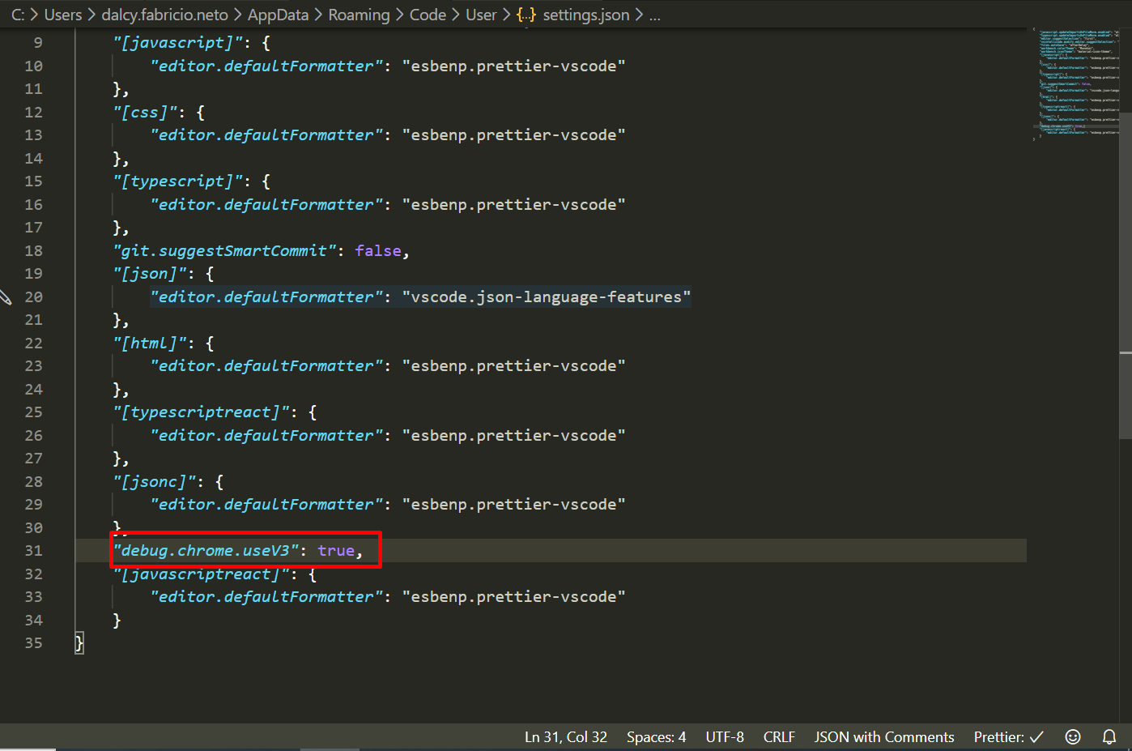
Task: Click the JSON braces icon before settings.json
Action: point(526,15)
